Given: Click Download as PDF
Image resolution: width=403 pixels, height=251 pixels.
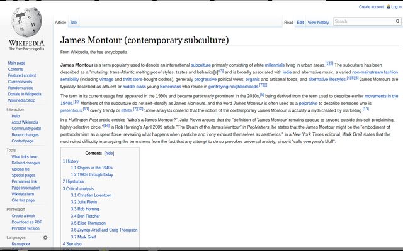Looking at the screenshot, I should click(26, 222).
